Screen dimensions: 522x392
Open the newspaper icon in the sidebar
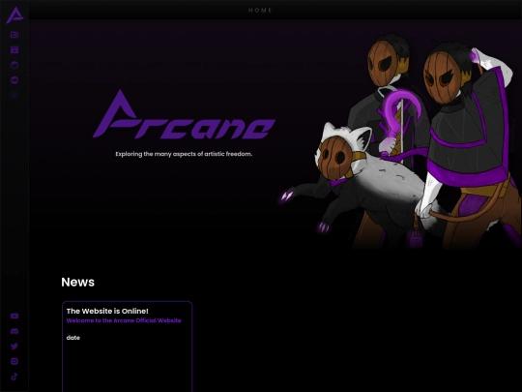[x=14, y=35]
